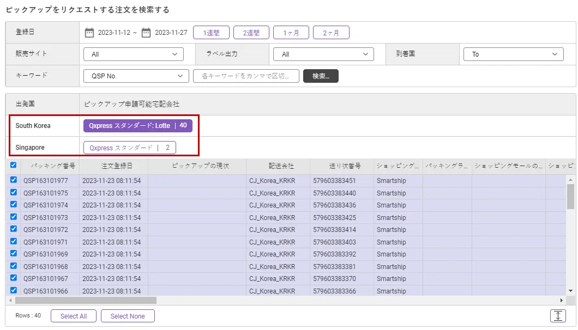Uncheck the row QSP163101971 checkbox
The image size is (578, 330).
(13, 242)
